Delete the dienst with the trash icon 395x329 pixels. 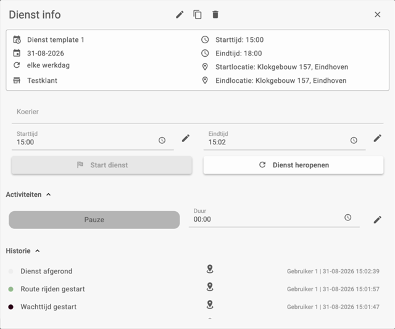(x=215, y=15)
